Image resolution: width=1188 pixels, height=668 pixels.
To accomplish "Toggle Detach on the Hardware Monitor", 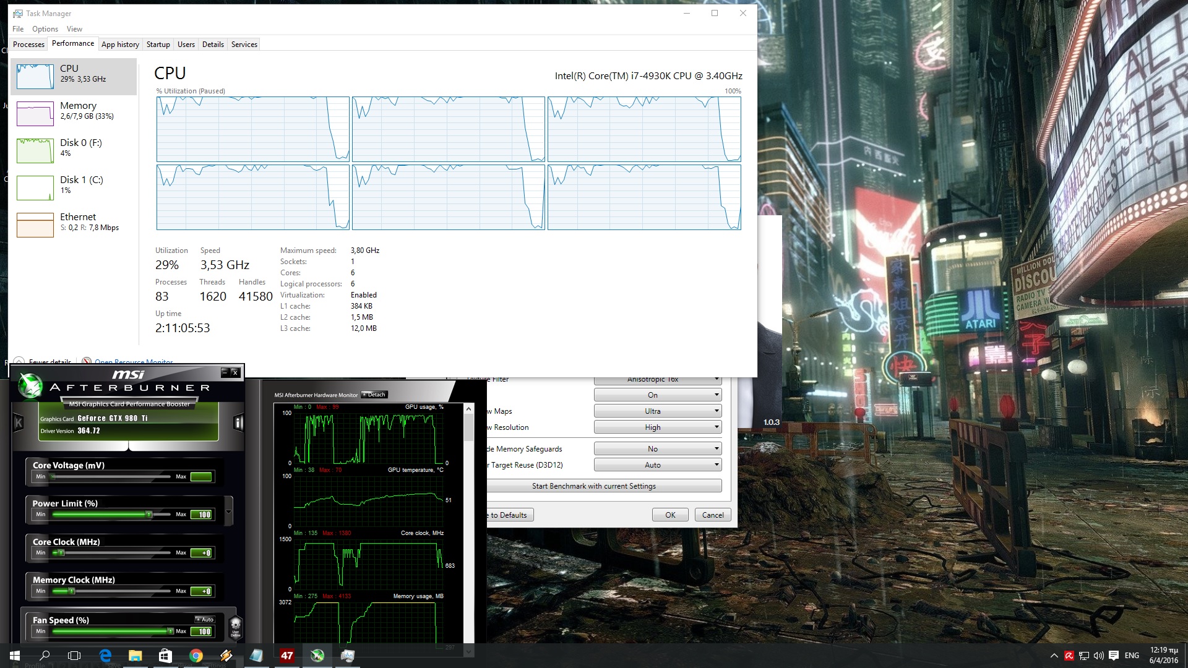I will coord(374,395).
